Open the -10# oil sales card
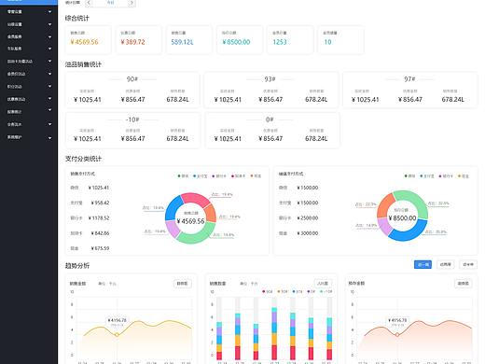The image size is (485, 364). (132, 130)
